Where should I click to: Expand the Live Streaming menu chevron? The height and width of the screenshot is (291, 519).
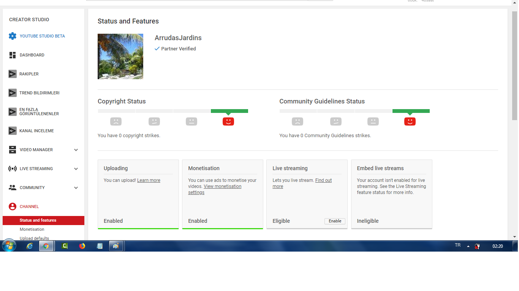76,169
